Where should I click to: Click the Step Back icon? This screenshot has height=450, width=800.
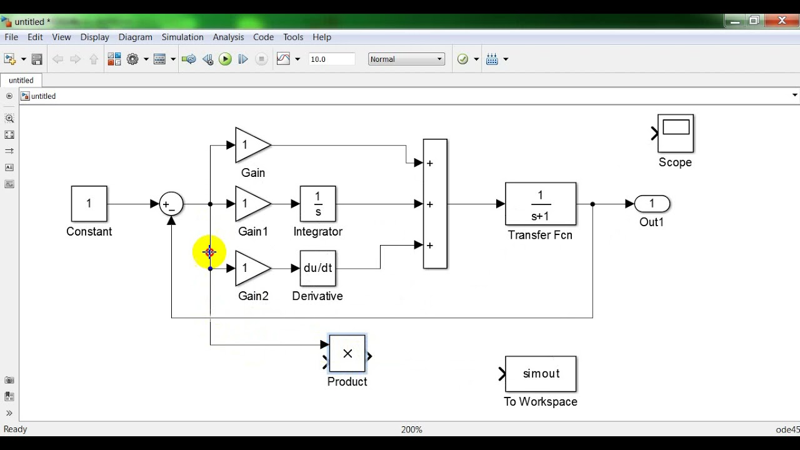pos(208,59)
